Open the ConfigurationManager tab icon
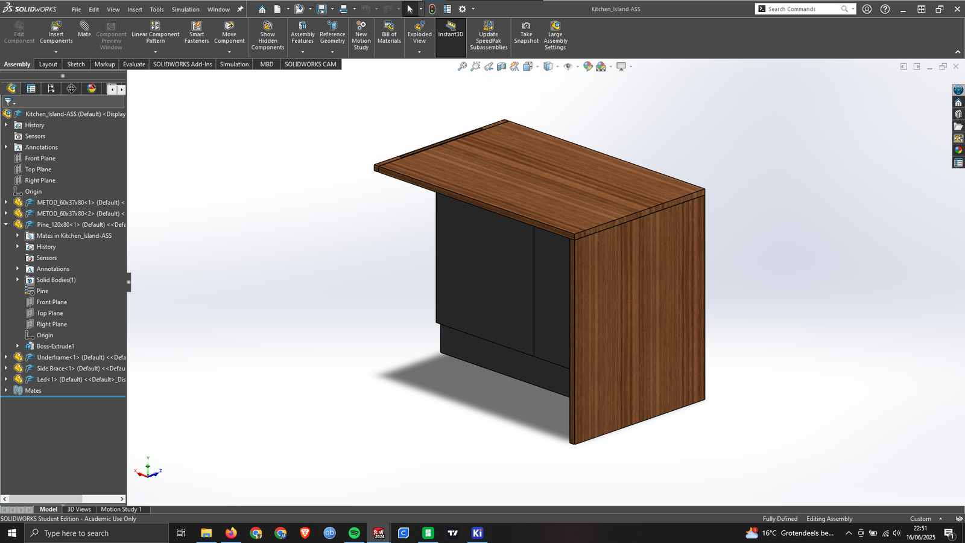 [x=51, y=89]
